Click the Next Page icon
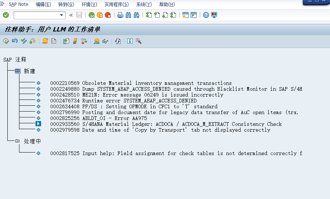330x199 pixels. pos(165,15)
